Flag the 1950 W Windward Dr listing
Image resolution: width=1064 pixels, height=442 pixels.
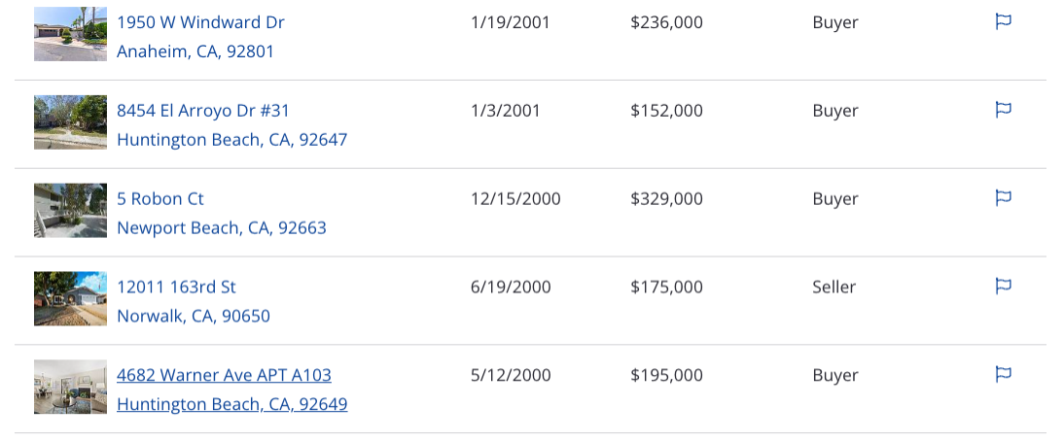coord(1003,21)
